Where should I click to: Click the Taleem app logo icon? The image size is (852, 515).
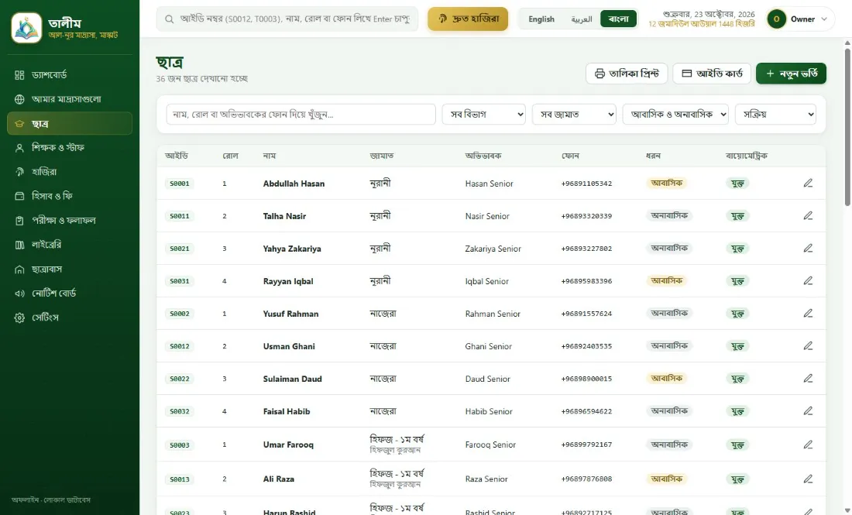[x=26, y=28]
